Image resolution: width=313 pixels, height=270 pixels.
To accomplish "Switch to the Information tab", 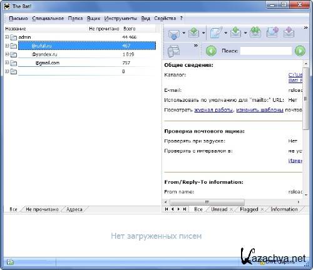I will (x=284, y=209).
